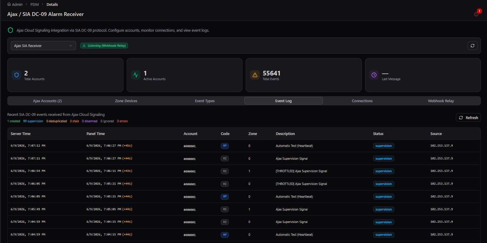Viewport: 487px width, 243px height.
Task: Click the clock icon in Last Message card
Action: [x=374, y=75]
